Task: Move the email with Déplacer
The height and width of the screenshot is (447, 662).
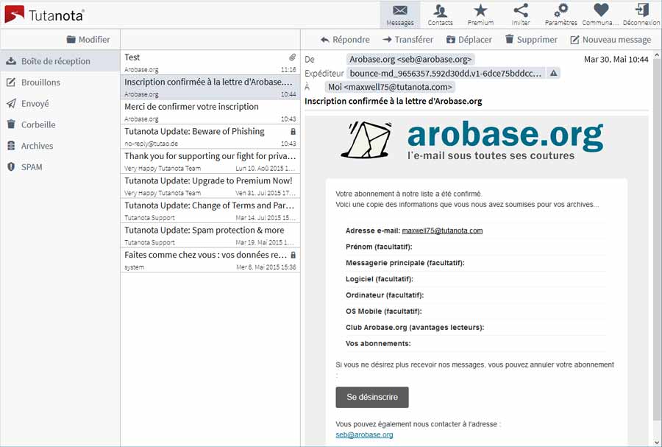Action: tap(469, 40)
